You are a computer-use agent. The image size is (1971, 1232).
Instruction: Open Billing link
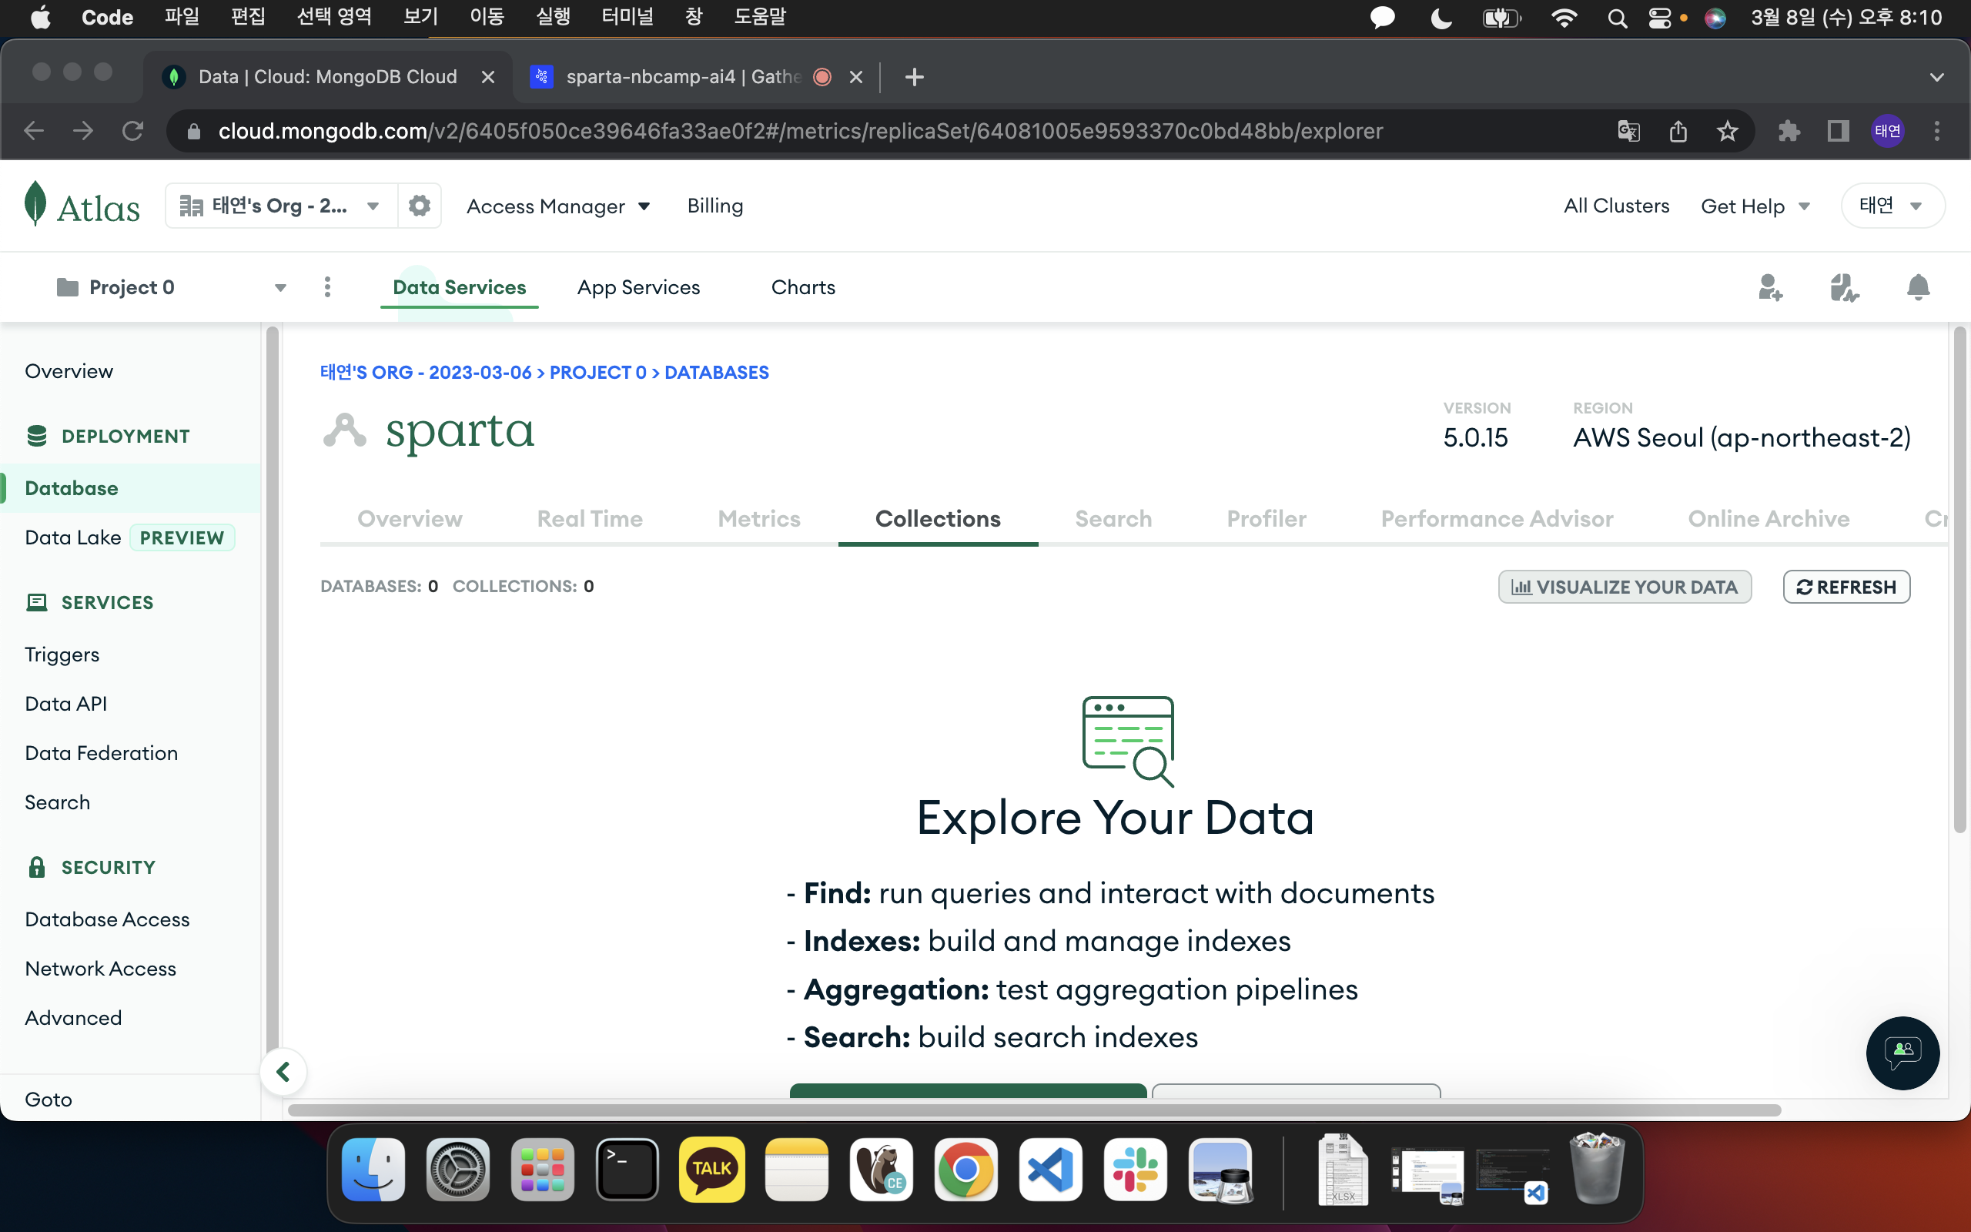[x=715, y=206]
